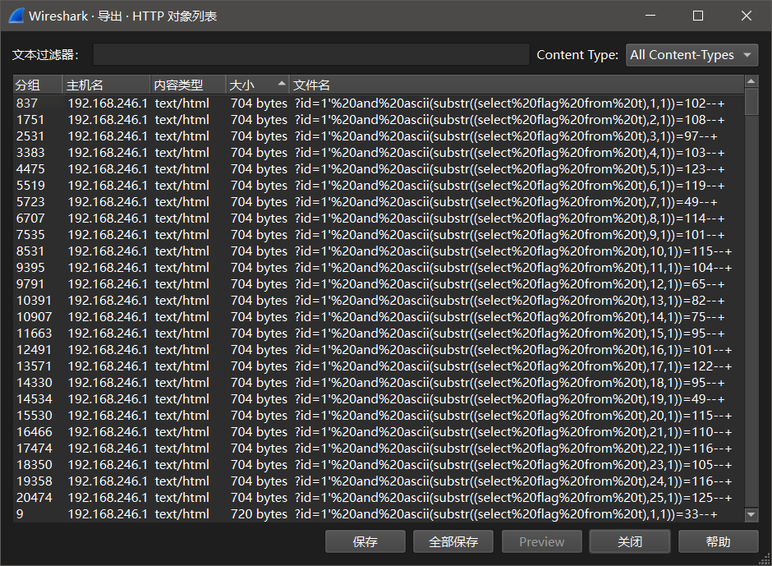Click the scrollbar up arrow
772x566 pixels.
[x=751, y=81]
